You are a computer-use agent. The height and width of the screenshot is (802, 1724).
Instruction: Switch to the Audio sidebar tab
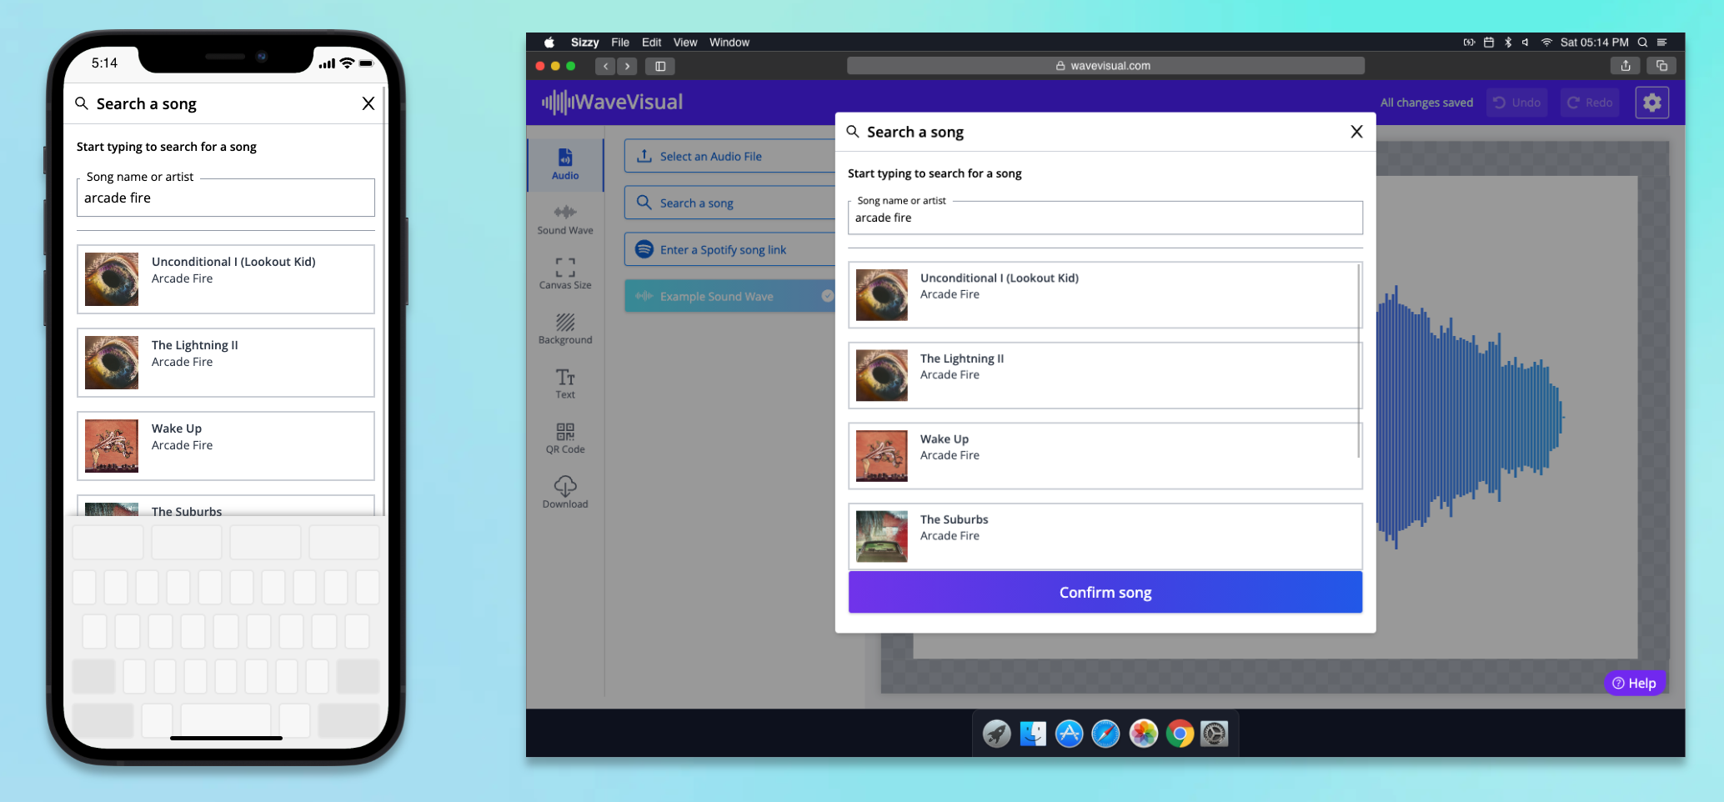click(x=565, y=164)
